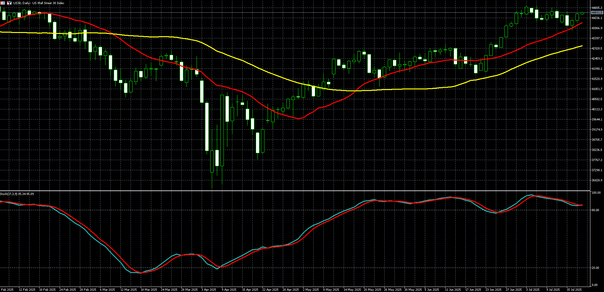Click the 36828.9 price scale label
The image size is (604, 292).
point(597,180)
